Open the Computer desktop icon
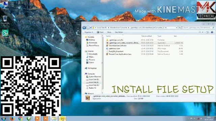The height and width of the screenshot is (121, 216). tap(5, 5)
